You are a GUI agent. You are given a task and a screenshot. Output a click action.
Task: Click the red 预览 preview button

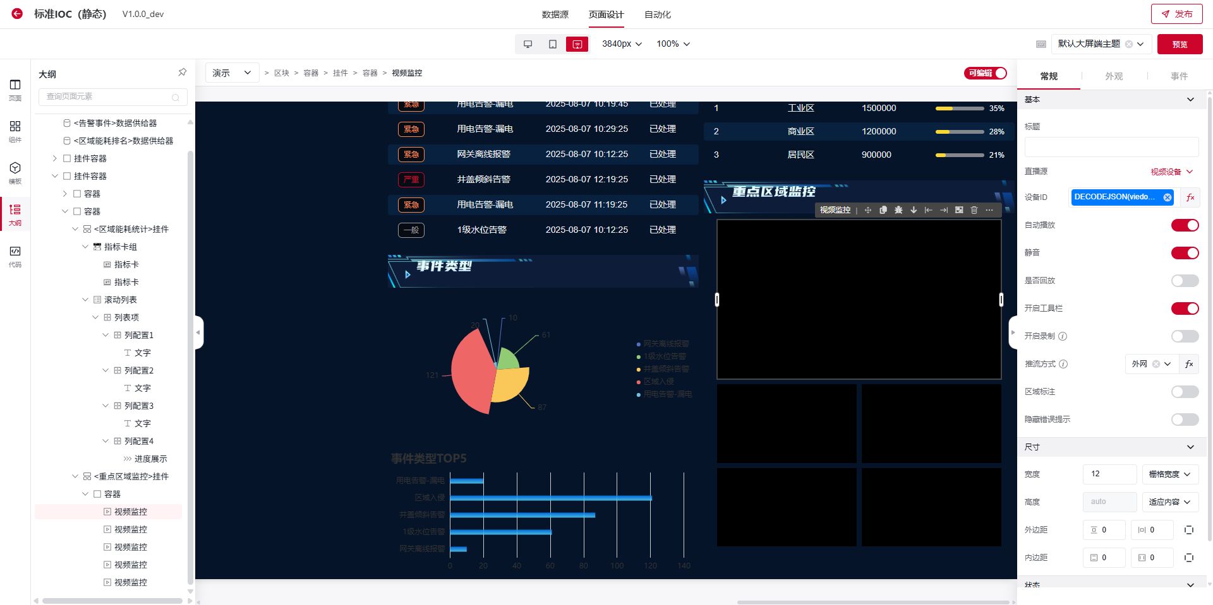1180,44
